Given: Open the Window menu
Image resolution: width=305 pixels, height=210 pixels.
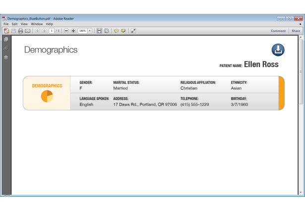Looking at the screenshot, I should [37, 24].
